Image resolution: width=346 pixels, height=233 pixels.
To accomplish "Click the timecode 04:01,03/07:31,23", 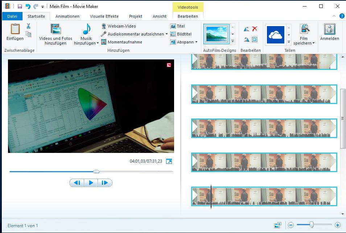I will pyautogui.click(x=146, y=161).
